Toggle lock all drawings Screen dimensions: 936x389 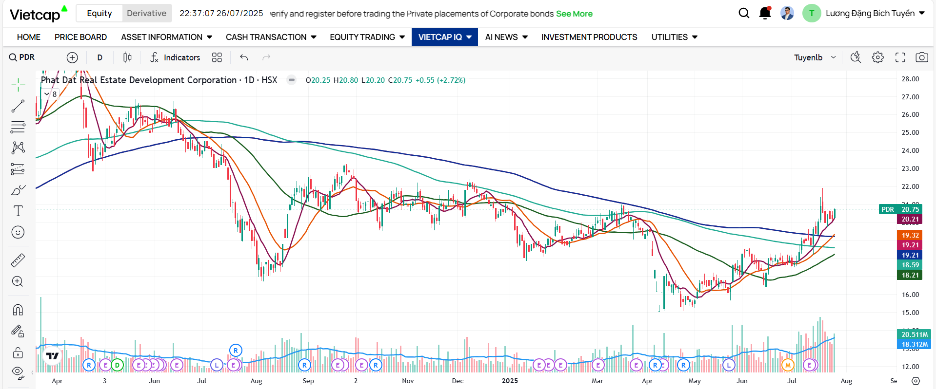click(18, 352)
